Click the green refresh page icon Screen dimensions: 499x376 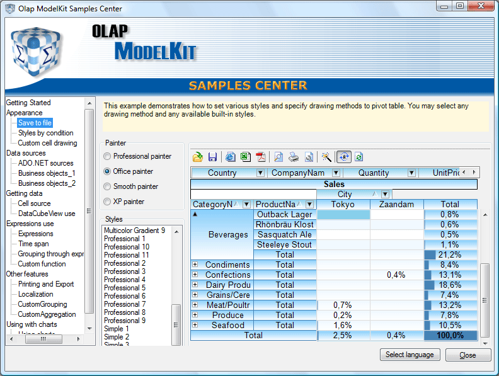click(359, 157)
